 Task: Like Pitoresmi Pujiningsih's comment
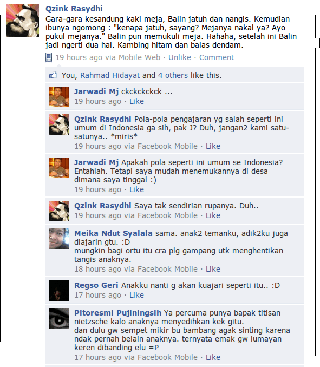[213, 357]
